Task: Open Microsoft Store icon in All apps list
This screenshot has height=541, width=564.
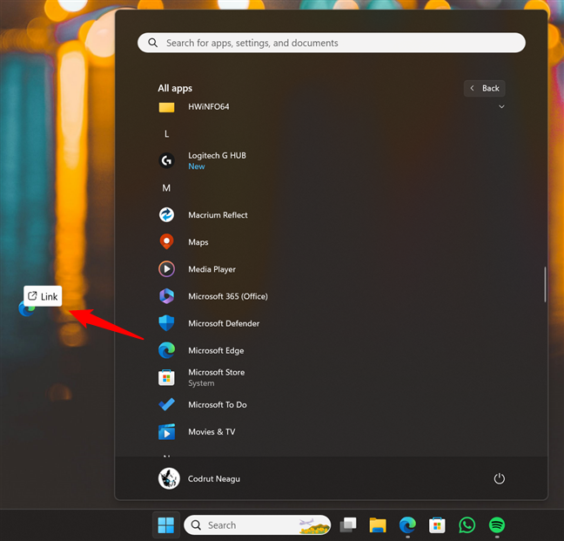Action: tap(166, 377)
